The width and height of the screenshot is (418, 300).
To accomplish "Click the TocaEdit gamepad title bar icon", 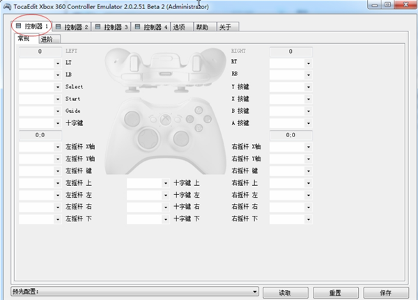I will pos(7,6).
